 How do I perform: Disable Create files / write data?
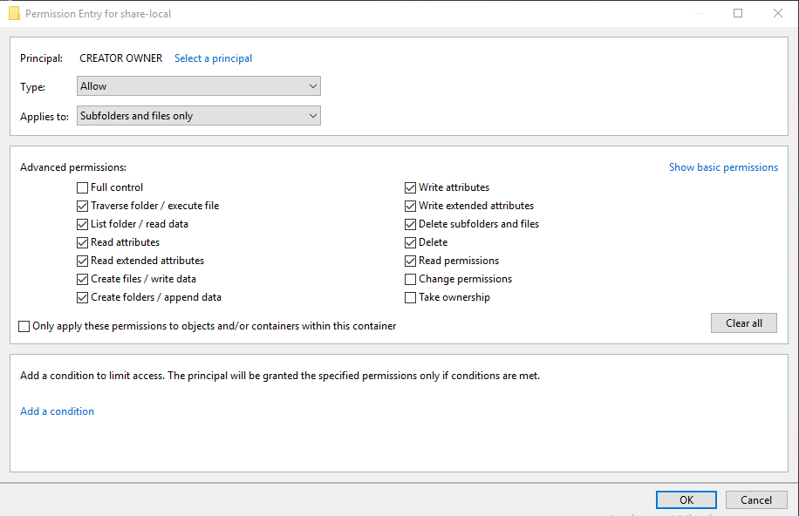[x=83, y=279]
